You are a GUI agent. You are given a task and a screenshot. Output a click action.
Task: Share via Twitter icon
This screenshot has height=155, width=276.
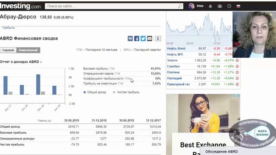(143, 38)
